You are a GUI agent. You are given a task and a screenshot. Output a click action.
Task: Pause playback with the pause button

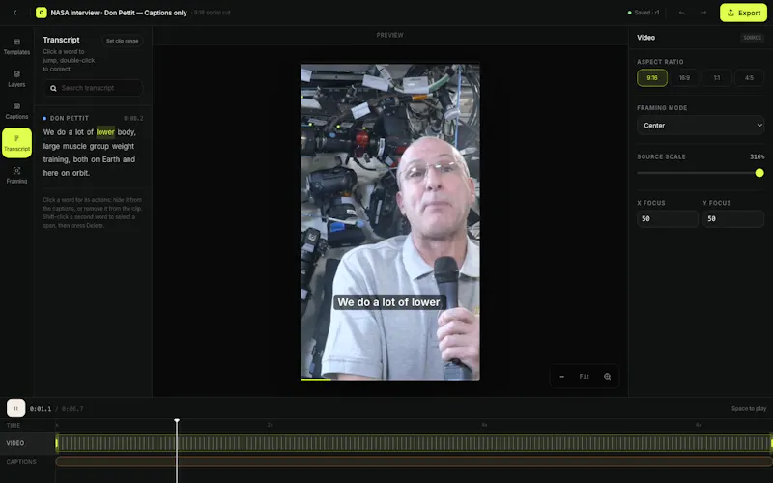point(15,408)
